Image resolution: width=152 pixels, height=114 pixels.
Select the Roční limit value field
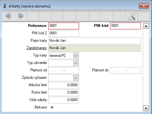(x=64, y=93)
